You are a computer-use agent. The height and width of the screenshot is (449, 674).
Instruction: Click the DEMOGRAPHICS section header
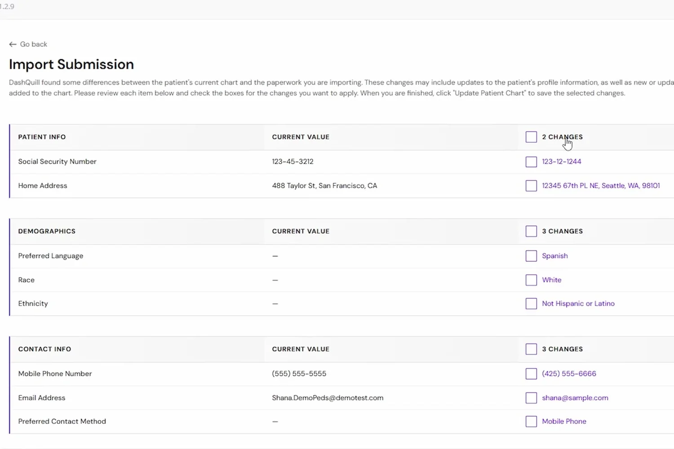47,231
